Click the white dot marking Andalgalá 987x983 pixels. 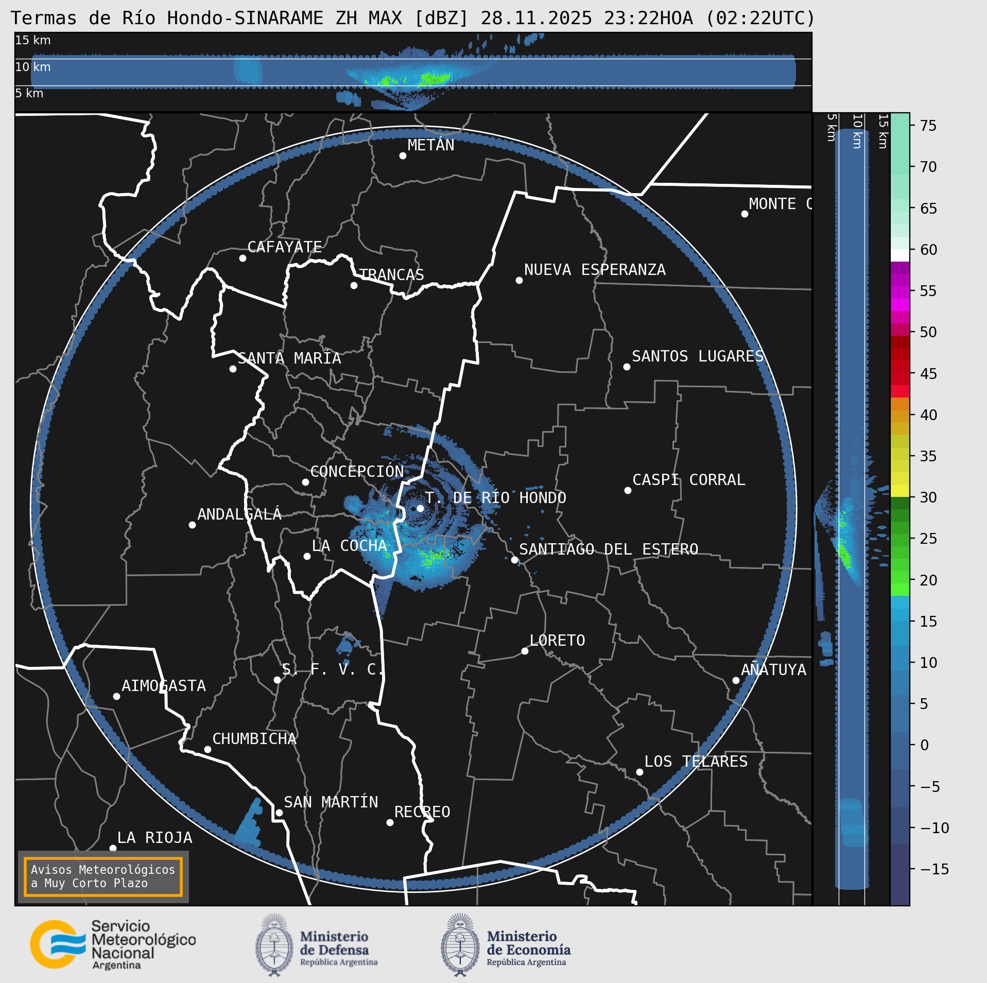pyautogui.click(x=192, y=525)
